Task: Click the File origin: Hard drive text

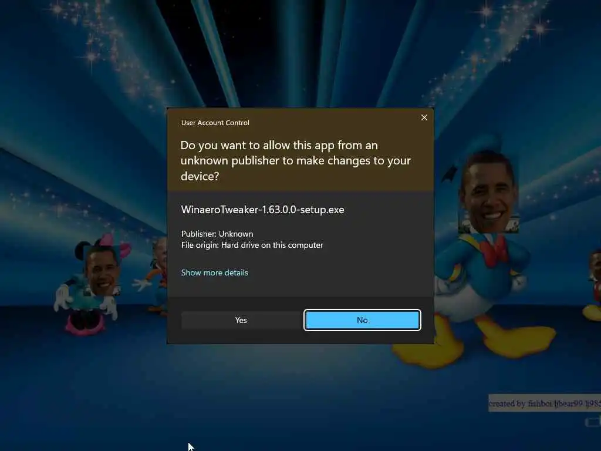Action: (x=252, y=245)
